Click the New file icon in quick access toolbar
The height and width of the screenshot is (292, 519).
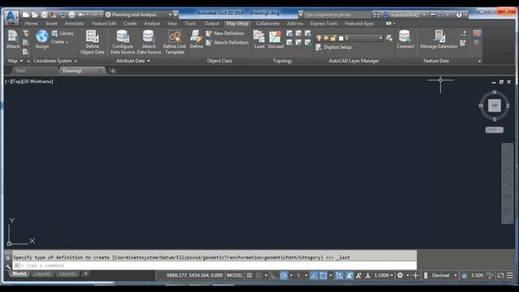point(25,15)
